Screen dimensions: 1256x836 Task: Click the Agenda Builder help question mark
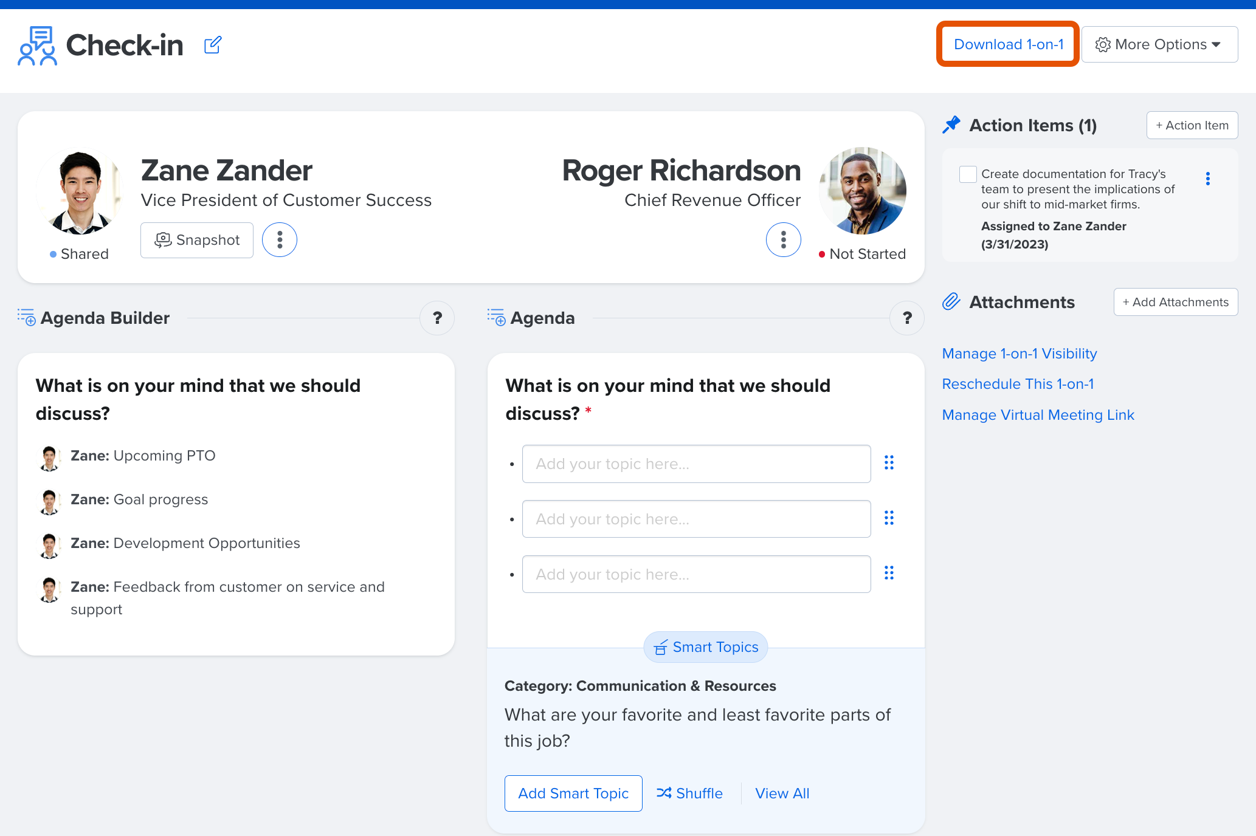[x=437, y=318]
